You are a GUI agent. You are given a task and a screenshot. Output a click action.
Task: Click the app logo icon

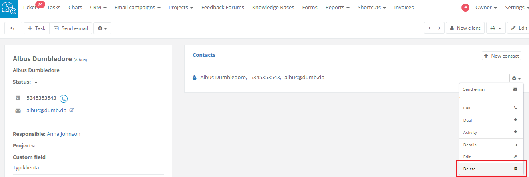9,8
